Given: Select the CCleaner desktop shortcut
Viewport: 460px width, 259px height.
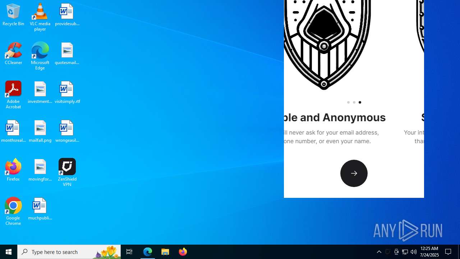Looking at the screenshot, I should pyautogui.click(x=13, y=54).
